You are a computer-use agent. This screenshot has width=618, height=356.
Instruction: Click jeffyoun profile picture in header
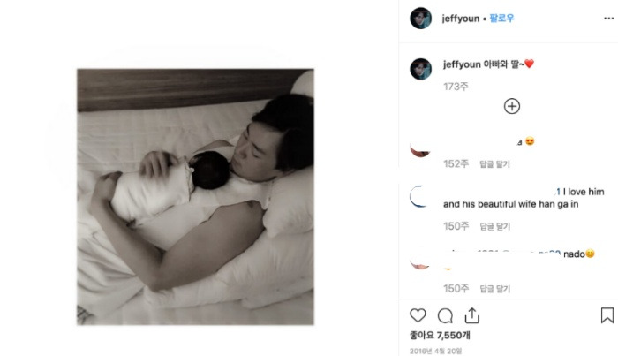tap(420, 19)
